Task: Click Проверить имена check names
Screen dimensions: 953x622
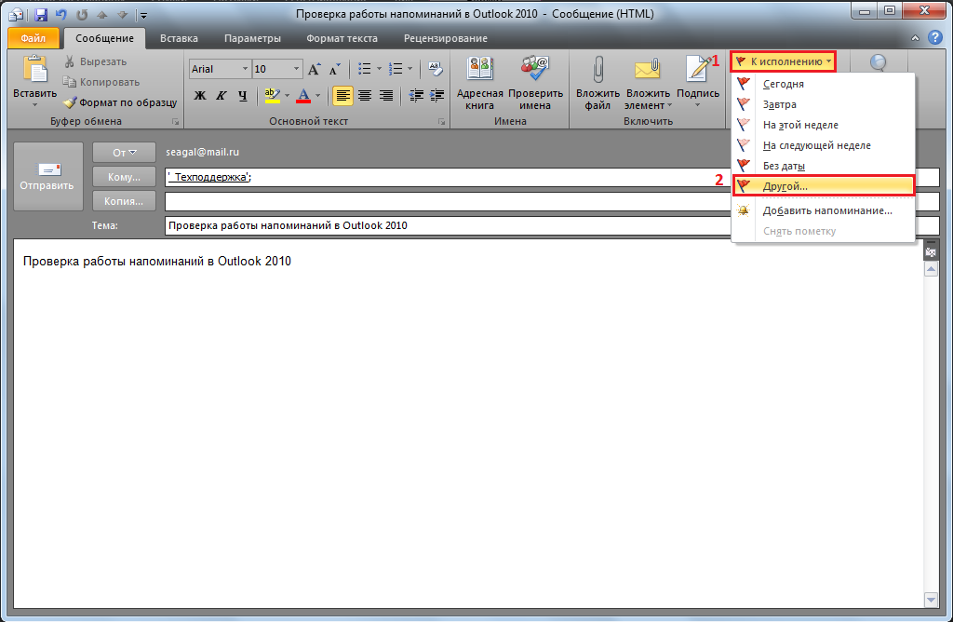Action: tap(535, 83)
